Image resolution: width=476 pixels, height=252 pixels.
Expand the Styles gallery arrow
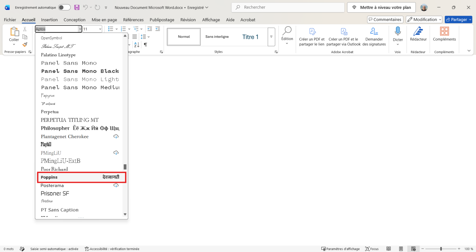tap(271, 37)
